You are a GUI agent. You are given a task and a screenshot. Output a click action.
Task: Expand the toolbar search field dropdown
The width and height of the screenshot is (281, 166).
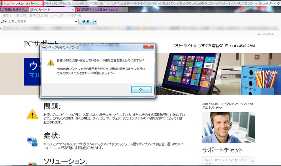click(x=76, y=22)
